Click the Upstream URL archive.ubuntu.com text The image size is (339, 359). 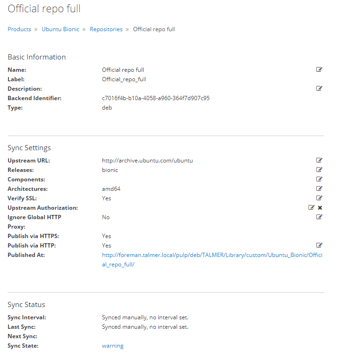[x=147, y=161]
